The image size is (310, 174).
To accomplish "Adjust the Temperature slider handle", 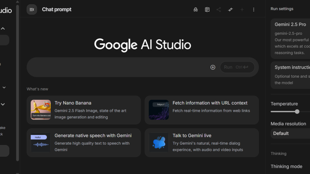I will pyautogui.click(x=297, y=112).
